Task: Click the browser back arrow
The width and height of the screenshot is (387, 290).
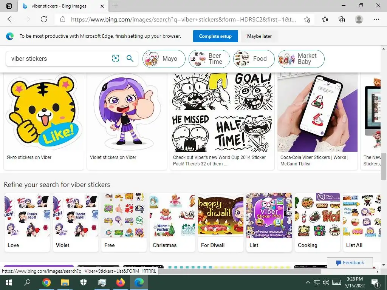Action: [10, 19]
